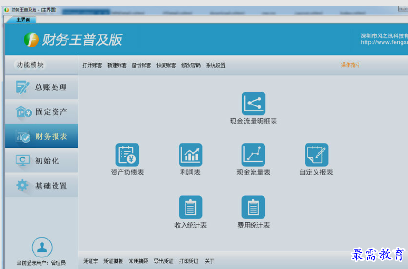Click 新建账套 in the top toolbar
Viewport: 408px width, 269px height.
point(117,65)
